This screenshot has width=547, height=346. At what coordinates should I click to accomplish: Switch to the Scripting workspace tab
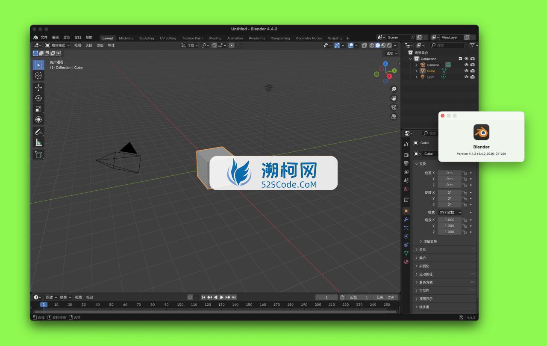tap(335, 38)
